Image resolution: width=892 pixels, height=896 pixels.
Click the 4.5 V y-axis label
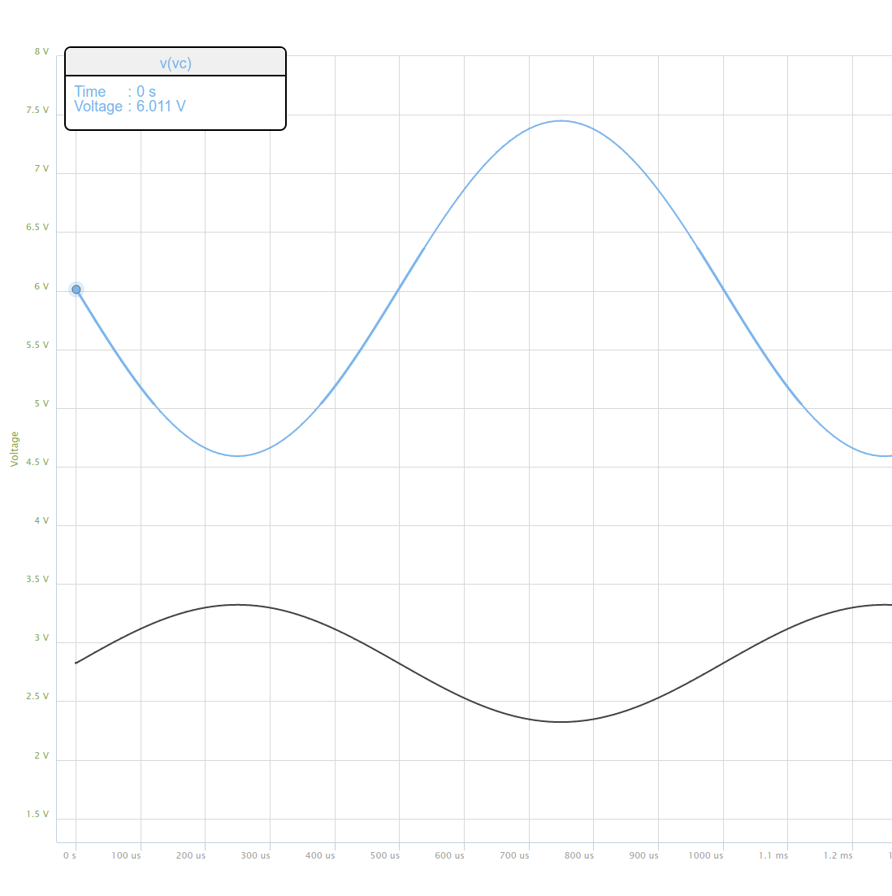click(x=41, y=463)
